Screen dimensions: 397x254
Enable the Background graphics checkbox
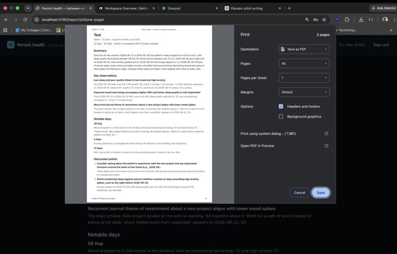(x=281, y=117)
